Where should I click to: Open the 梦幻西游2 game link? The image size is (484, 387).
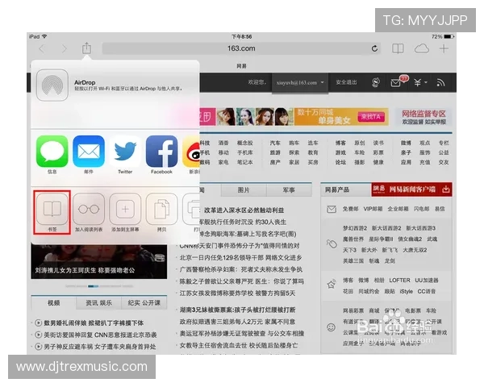[x=355, y=228]
